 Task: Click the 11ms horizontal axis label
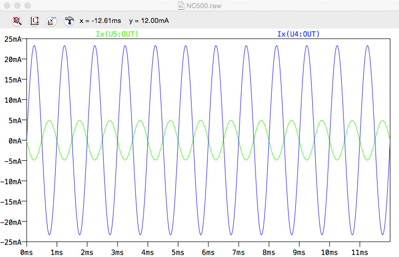pyautogui.click(x=360, y=252)
